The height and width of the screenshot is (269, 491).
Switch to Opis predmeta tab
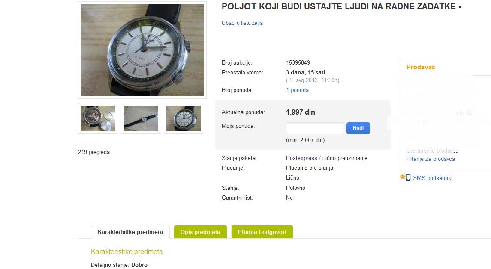tap(200, 232)
